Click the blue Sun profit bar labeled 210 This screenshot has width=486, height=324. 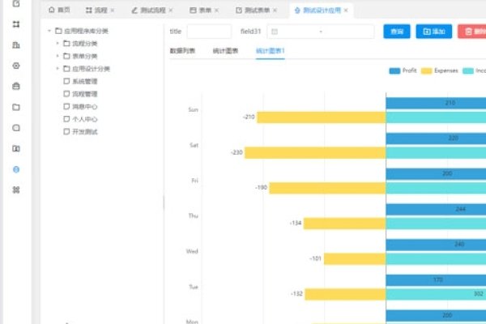pos(436,103)
